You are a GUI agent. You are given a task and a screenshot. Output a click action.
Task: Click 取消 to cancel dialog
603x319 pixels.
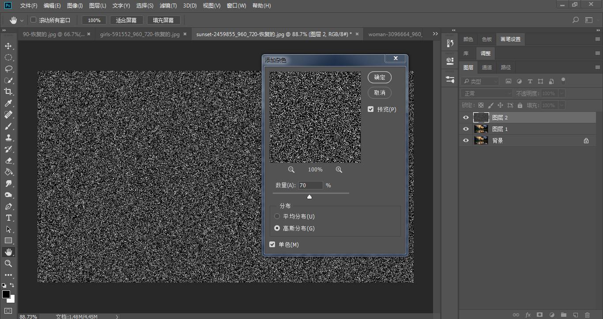click(380, 93)
